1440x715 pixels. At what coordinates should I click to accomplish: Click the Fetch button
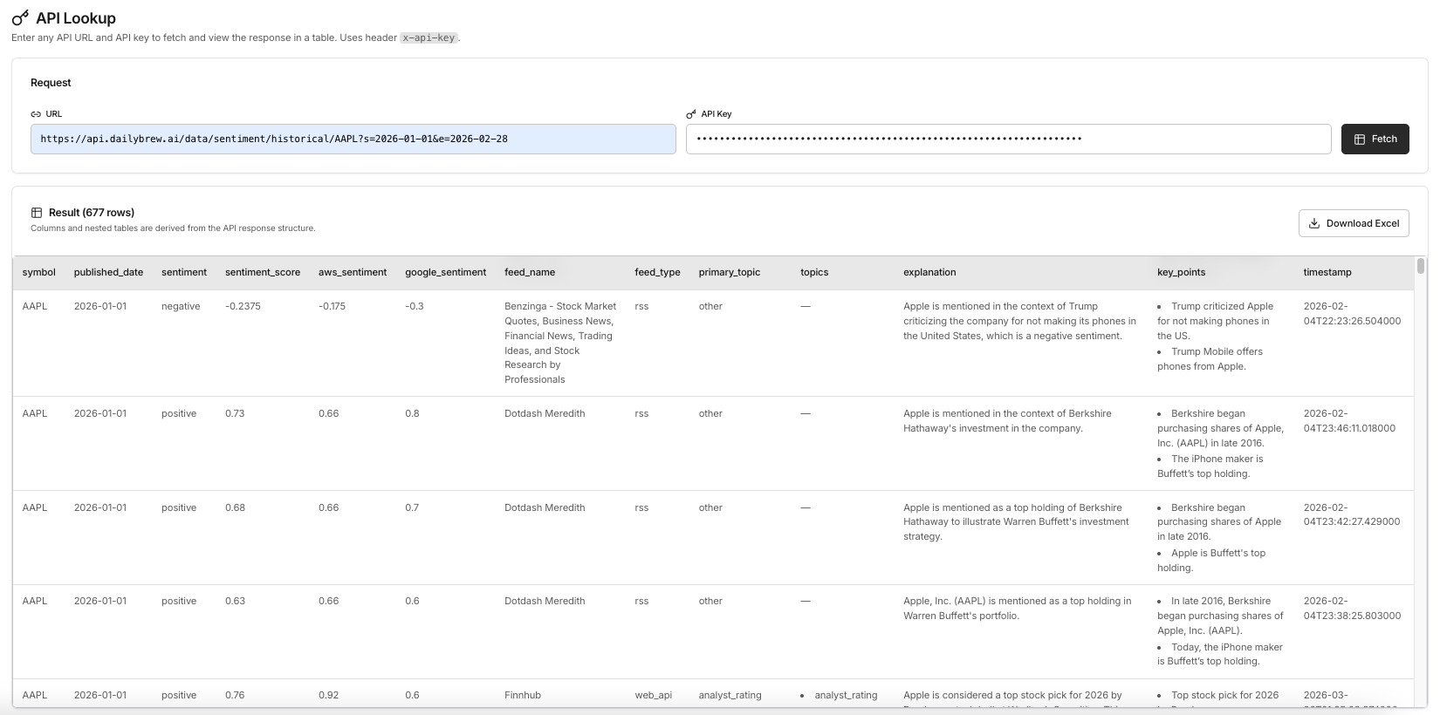tap(1375, 139)
